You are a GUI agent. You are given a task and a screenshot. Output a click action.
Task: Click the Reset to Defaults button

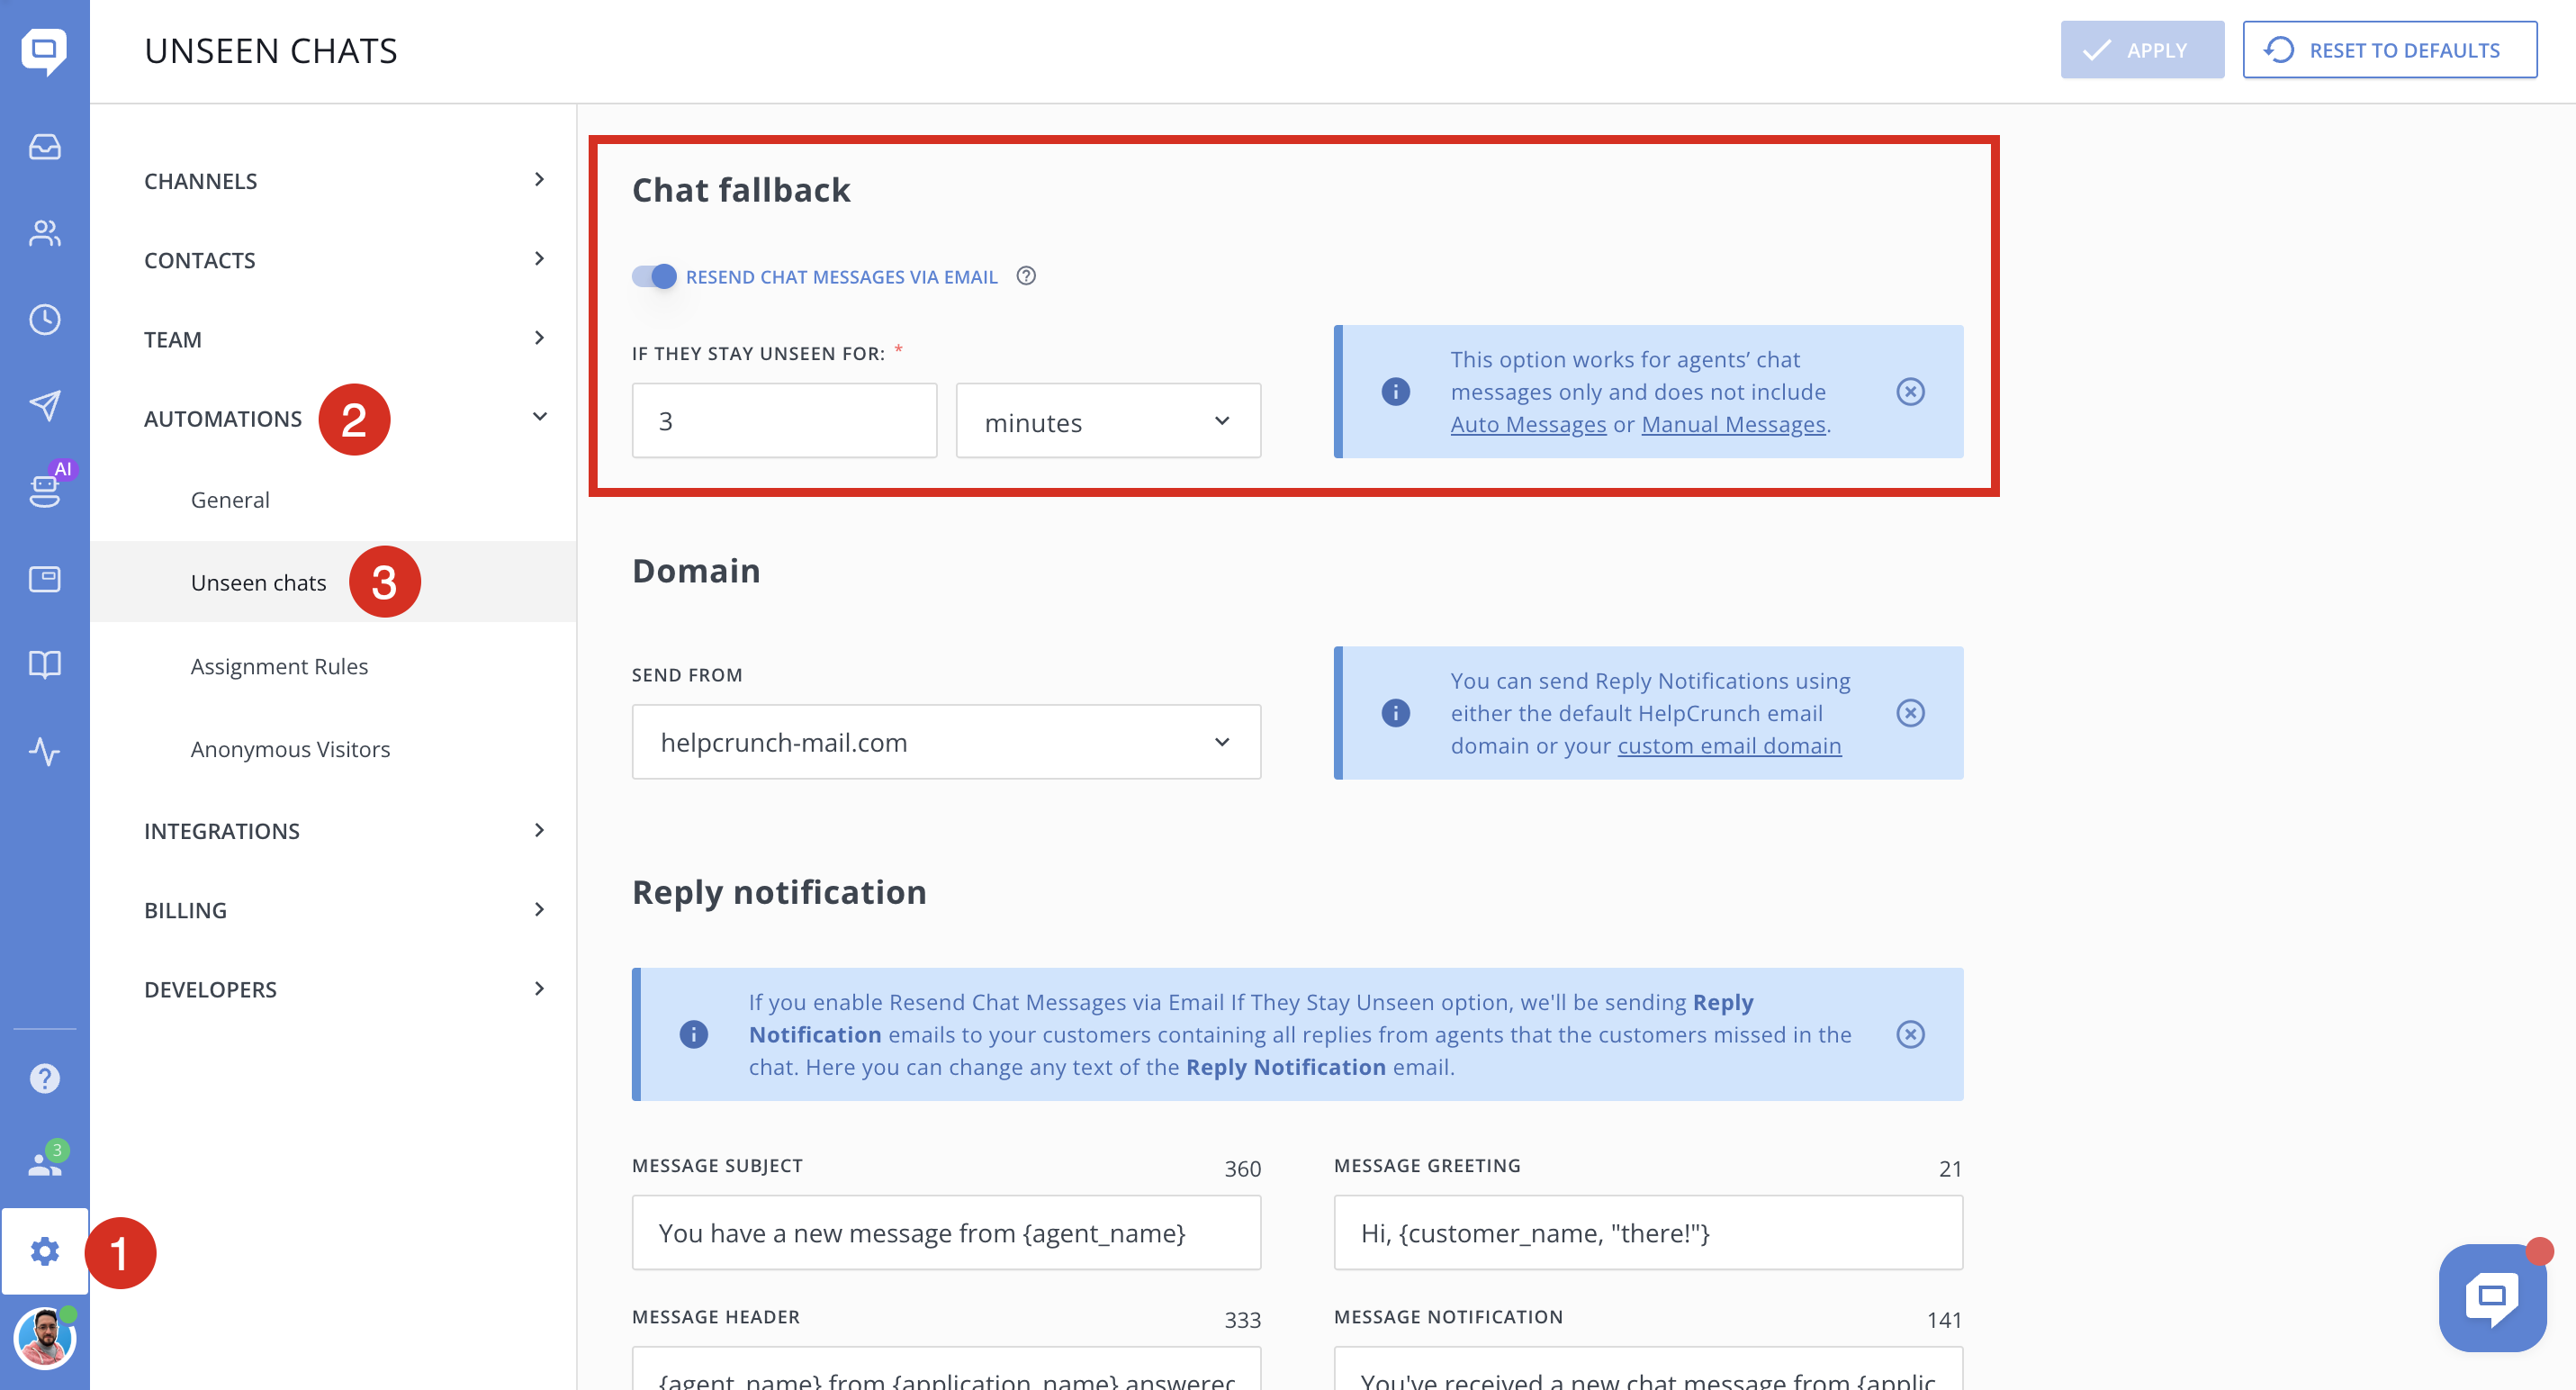(2388, 50)
